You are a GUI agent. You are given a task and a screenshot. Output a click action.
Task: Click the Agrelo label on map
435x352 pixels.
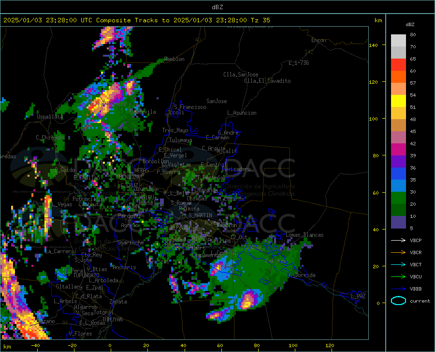pos(130,225)
